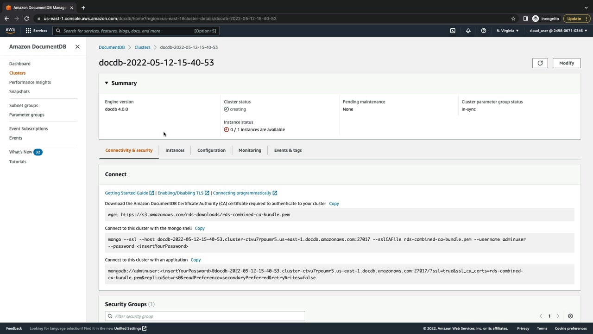Open a new browser tab
The height and width of the screenshot is (334, 593).
coord(83,7)
